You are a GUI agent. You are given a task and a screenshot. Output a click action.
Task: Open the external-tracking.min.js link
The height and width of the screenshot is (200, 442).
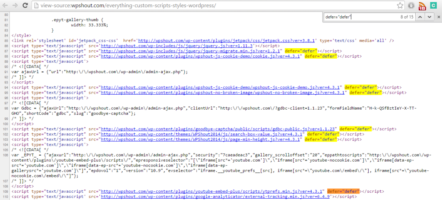pyautogui.click(x=215, y=197)
